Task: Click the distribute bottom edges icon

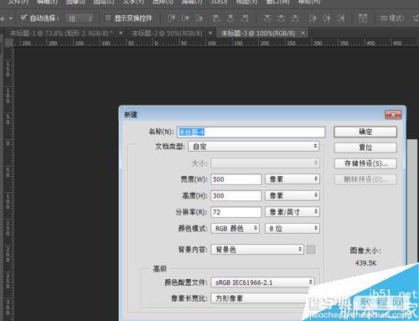Action: click(294, 18)
